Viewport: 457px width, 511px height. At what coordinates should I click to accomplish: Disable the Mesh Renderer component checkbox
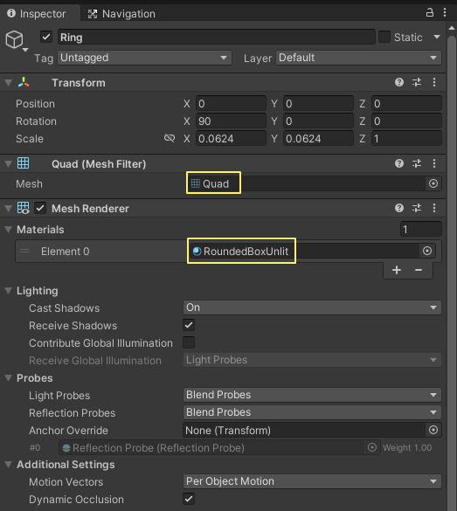click(x=40, y=208)
